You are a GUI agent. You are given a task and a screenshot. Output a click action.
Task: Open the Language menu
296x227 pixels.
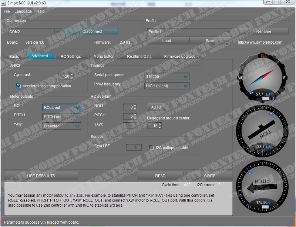(23, 11)
